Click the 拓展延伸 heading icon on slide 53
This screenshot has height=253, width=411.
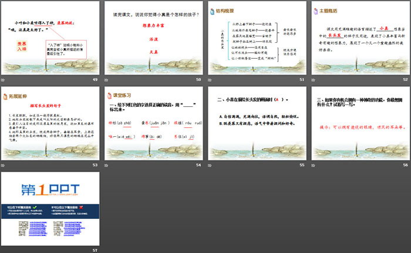point(5,97)
